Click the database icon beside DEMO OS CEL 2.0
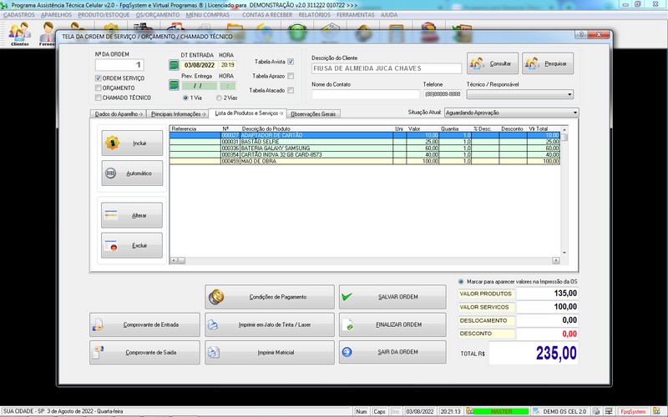This screenshot has height=417, width=668. pyautogui.click(x=536, y=411)
